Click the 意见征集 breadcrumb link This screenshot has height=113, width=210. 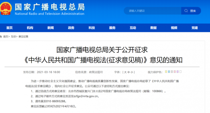click(23, 37)
